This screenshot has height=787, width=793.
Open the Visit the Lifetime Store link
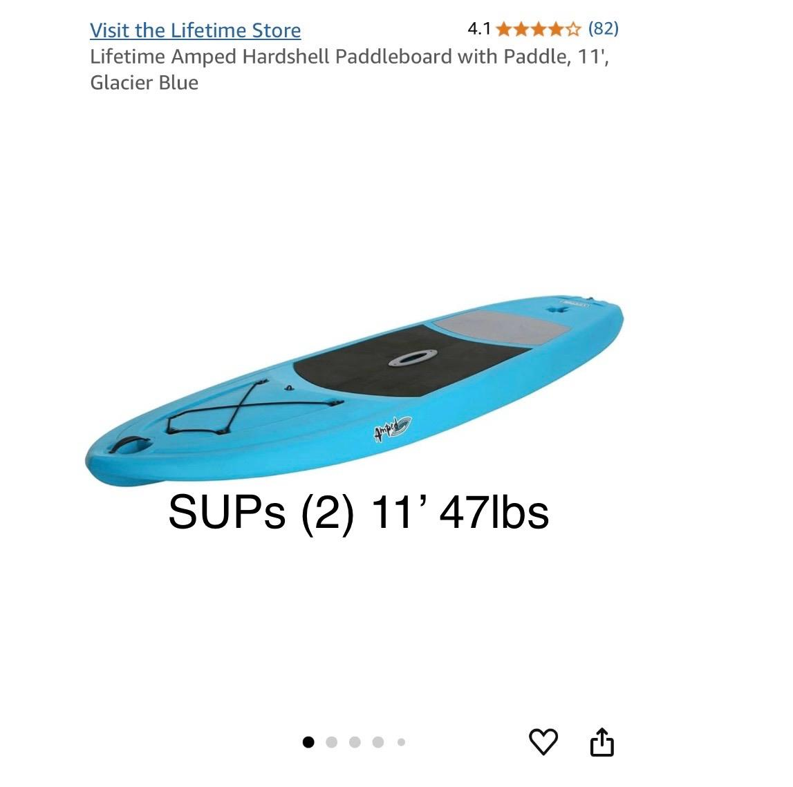click(x=195, y=30)
